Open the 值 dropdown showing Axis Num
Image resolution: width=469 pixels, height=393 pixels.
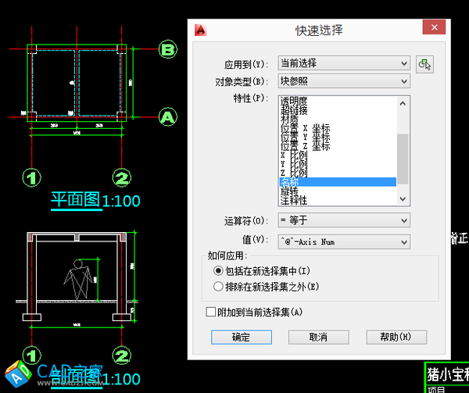coord(344,241)
